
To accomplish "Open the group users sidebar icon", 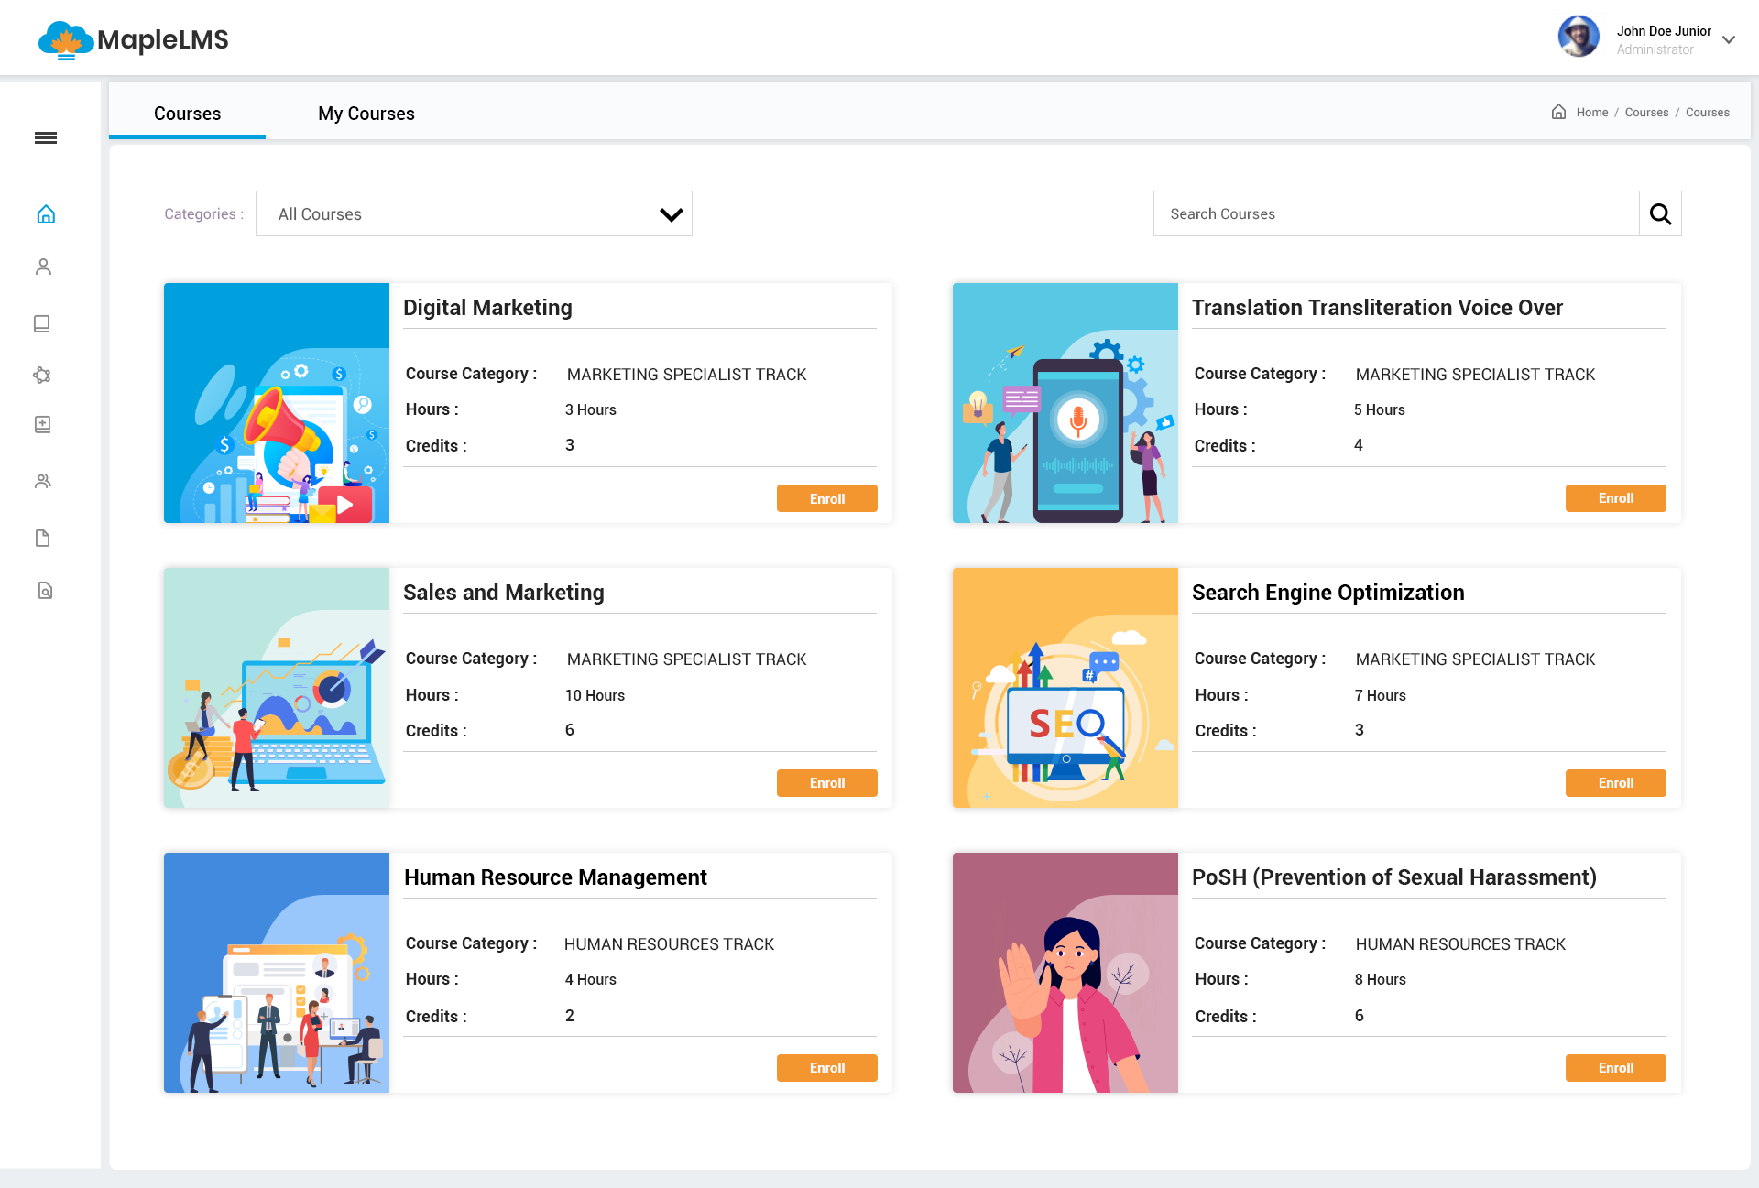I will (x=42, y=481).
